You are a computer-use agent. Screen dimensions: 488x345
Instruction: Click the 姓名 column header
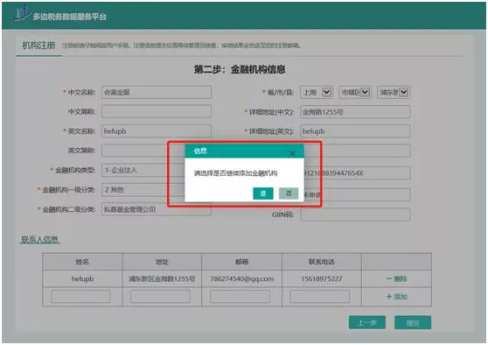[x=82, y=262]
